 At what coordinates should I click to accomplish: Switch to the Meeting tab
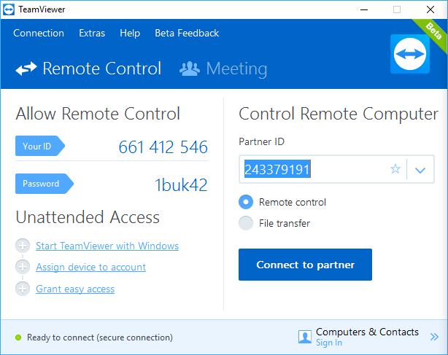(223, 69)
